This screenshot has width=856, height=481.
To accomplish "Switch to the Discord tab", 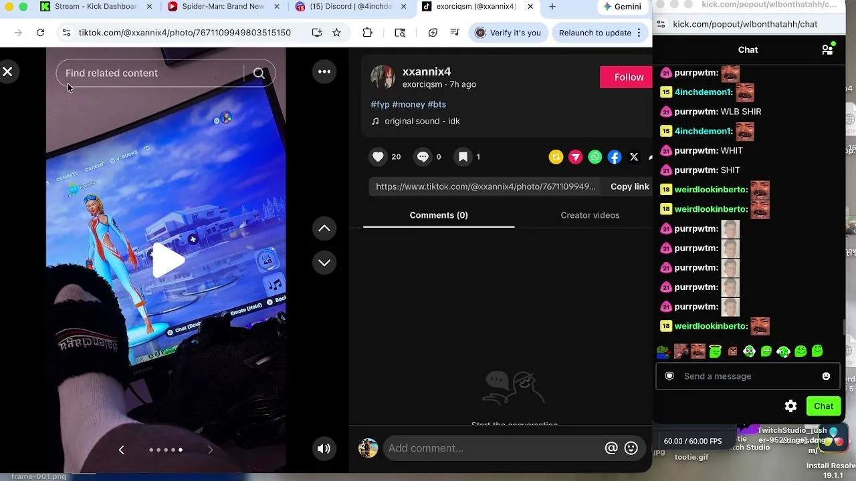I will 351,7.
